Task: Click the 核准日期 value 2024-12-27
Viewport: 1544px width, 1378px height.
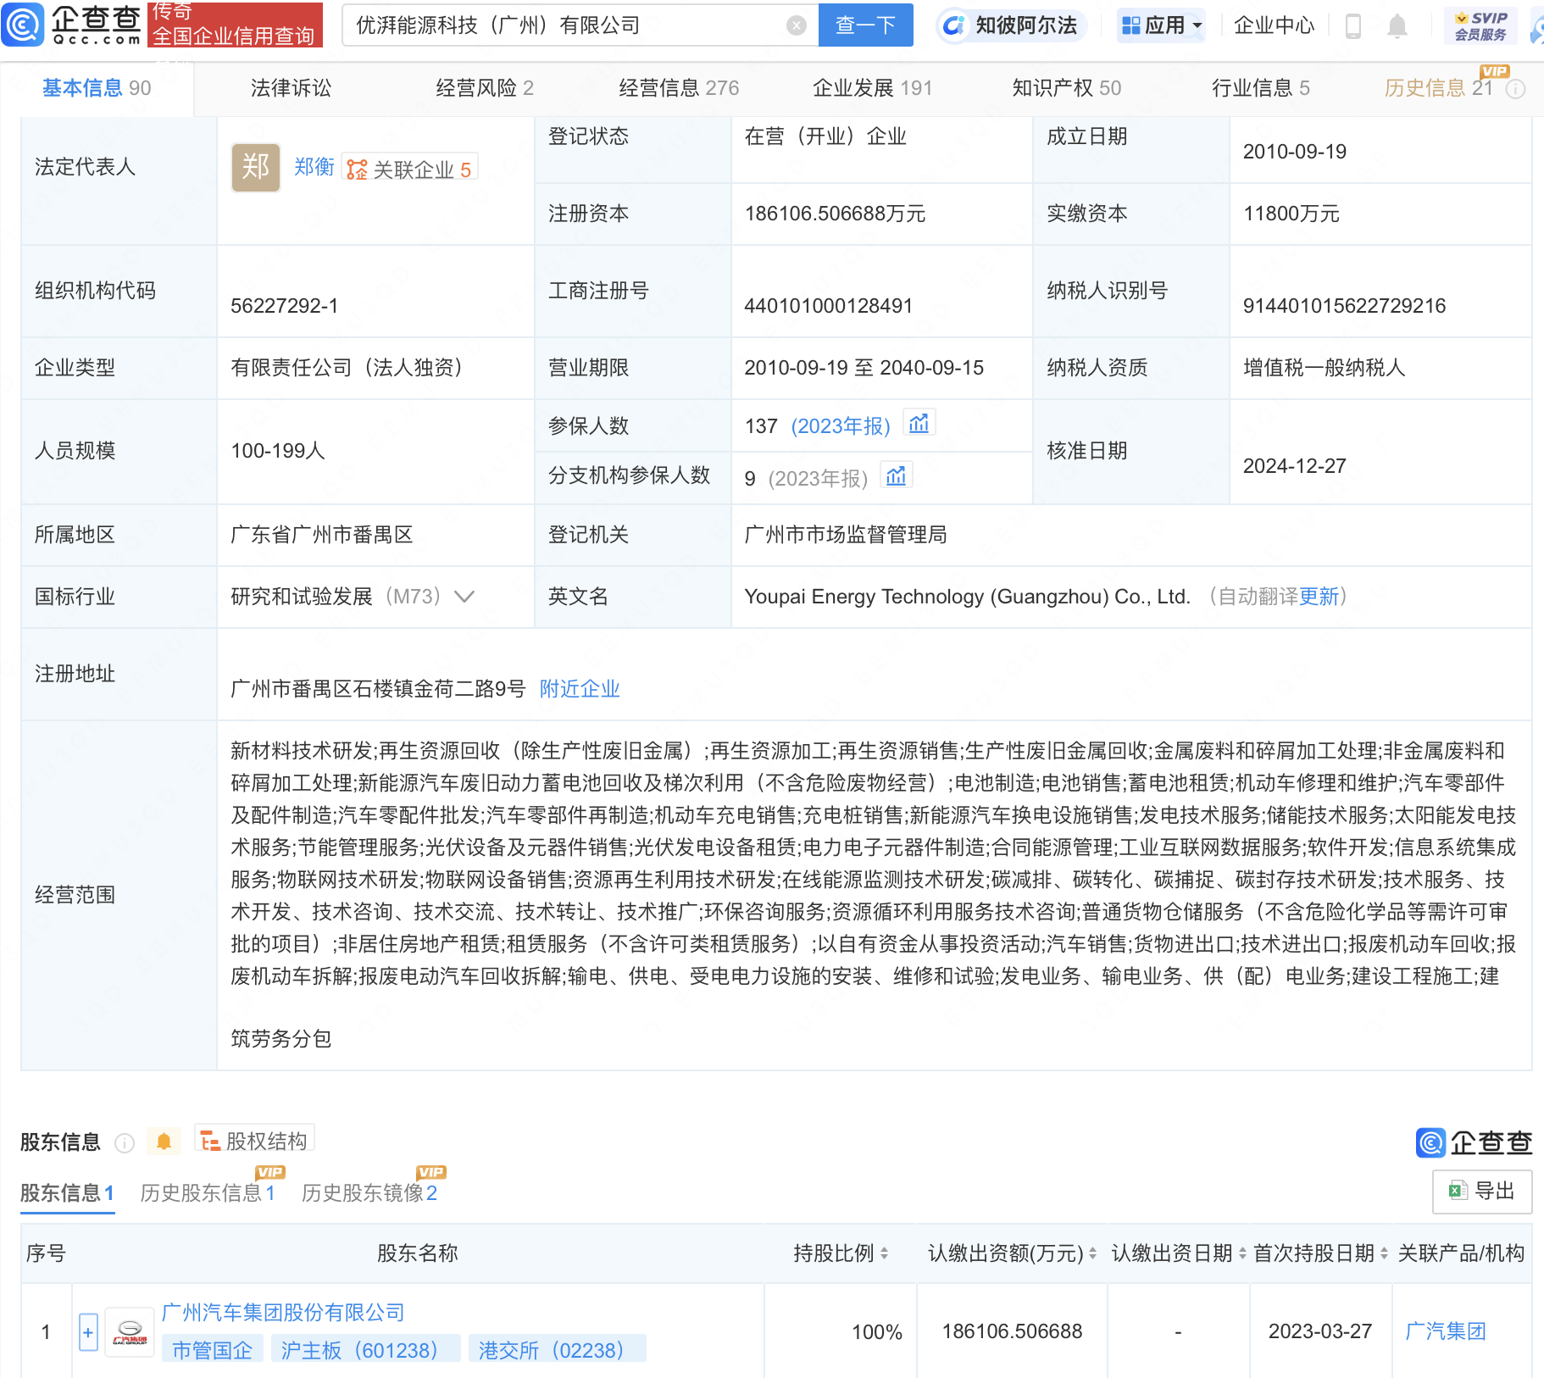Action: 1294,466
